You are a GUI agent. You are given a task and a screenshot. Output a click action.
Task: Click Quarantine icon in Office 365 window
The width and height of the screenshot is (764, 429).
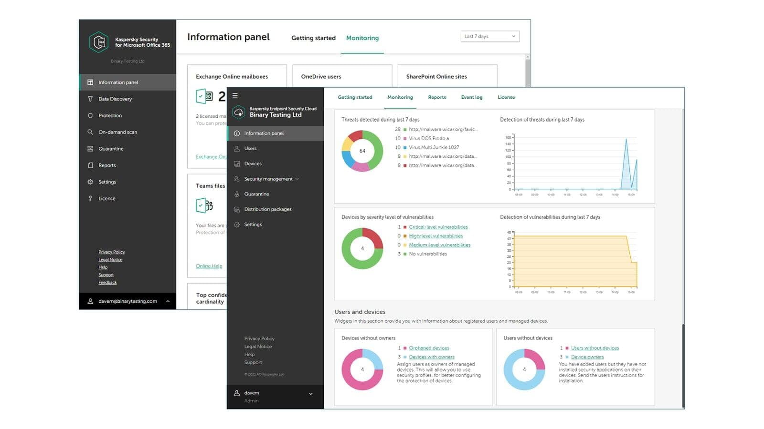pyautogui.click(x=90, y=149)
